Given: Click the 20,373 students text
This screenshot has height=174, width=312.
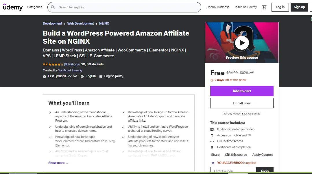Looking at the screenshot, I should pyautogui.click(x=92, y=64).
